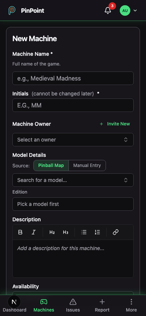146x316 pixels.
Task: Insert an H3 heading
Action: pos(66,232)
